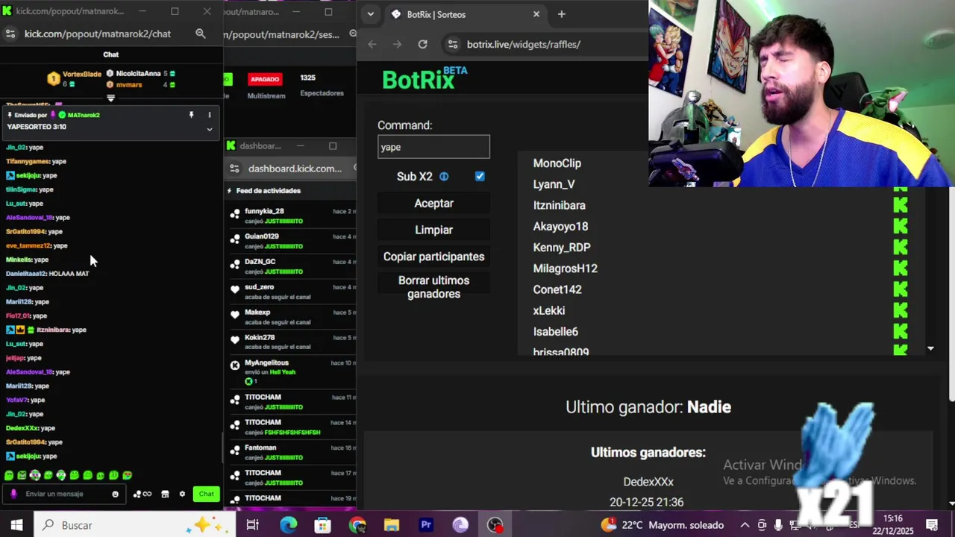Click the APAGADO status badge in dashboard
The width and height of the screenshot is (955, 537).
(x=265, y=79)
